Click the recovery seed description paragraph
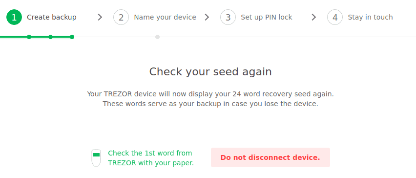 tap(210, 99)
